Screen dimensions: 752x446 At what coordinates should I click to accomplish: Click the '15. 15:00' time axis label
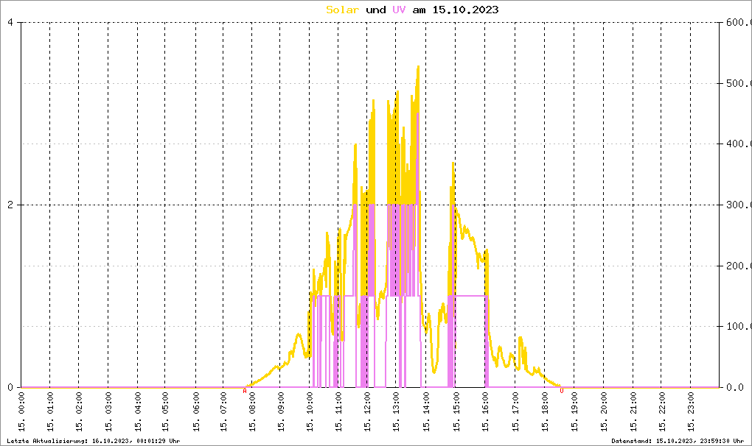point(456,411)
